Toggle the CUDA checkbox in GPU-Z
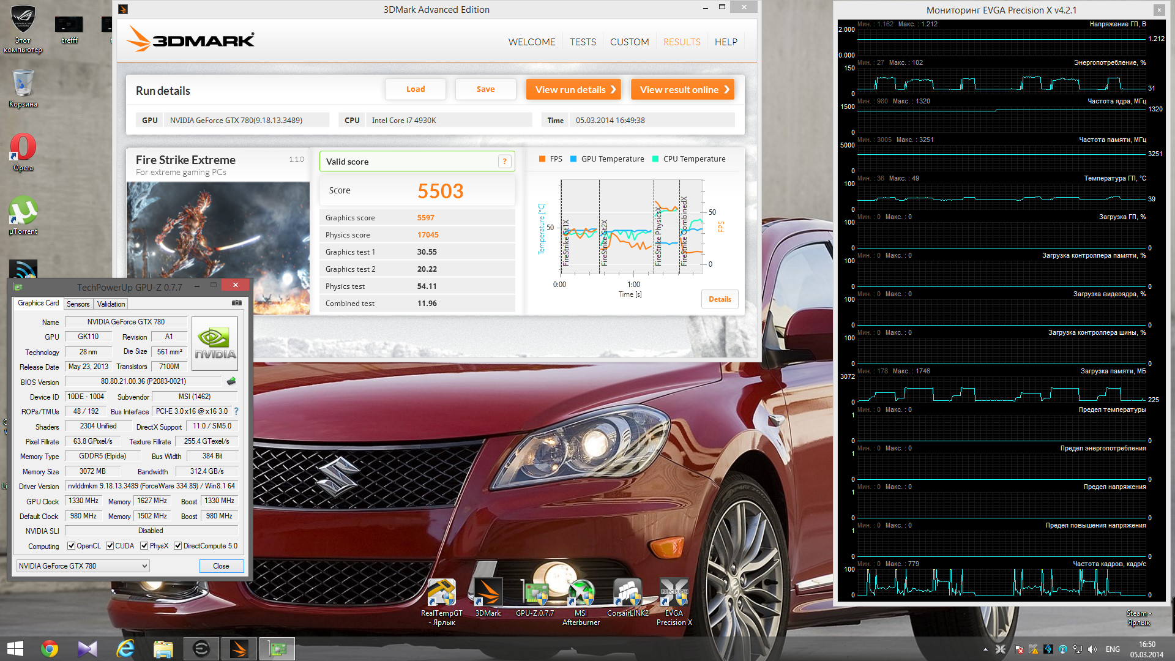1175x661 pixels. pos(110,546)
